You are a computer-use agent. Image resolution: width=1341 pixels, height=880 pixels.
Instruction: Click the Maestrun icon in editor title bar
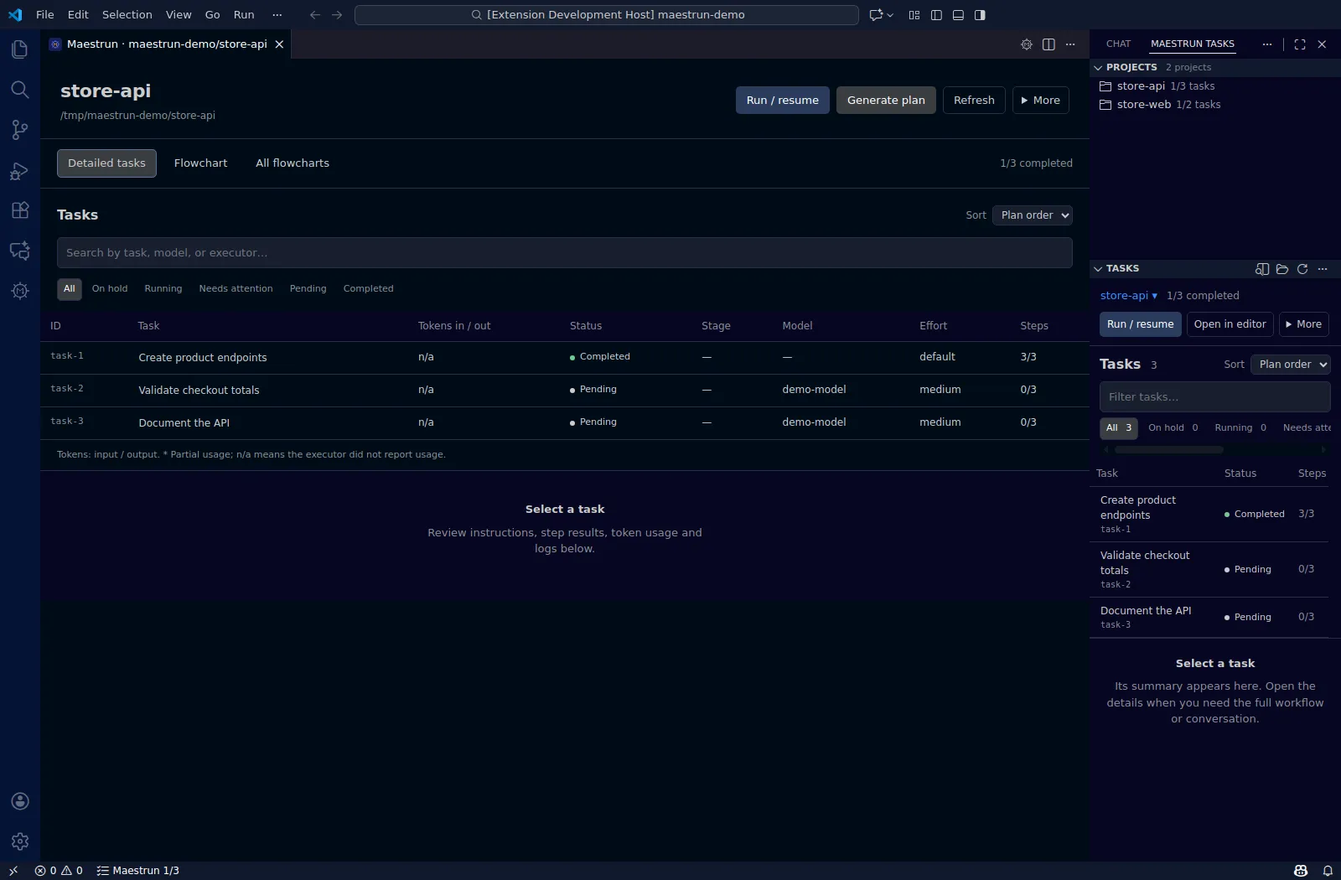click(x=1026, y=44)
